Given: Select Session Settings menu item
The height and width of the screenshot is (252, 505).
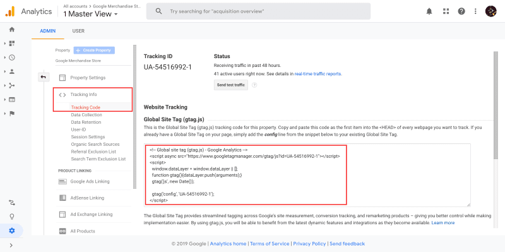Looking at the screenshot, I should pos(88,137).
